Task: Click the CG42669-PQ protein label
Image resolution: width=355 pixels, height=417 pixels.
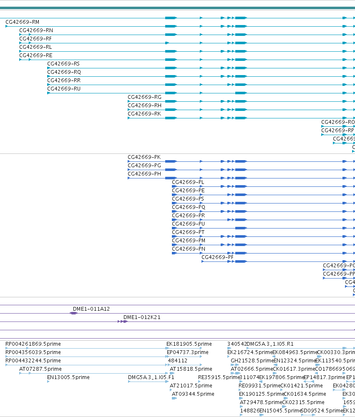Action: click(x=189, y=207)
